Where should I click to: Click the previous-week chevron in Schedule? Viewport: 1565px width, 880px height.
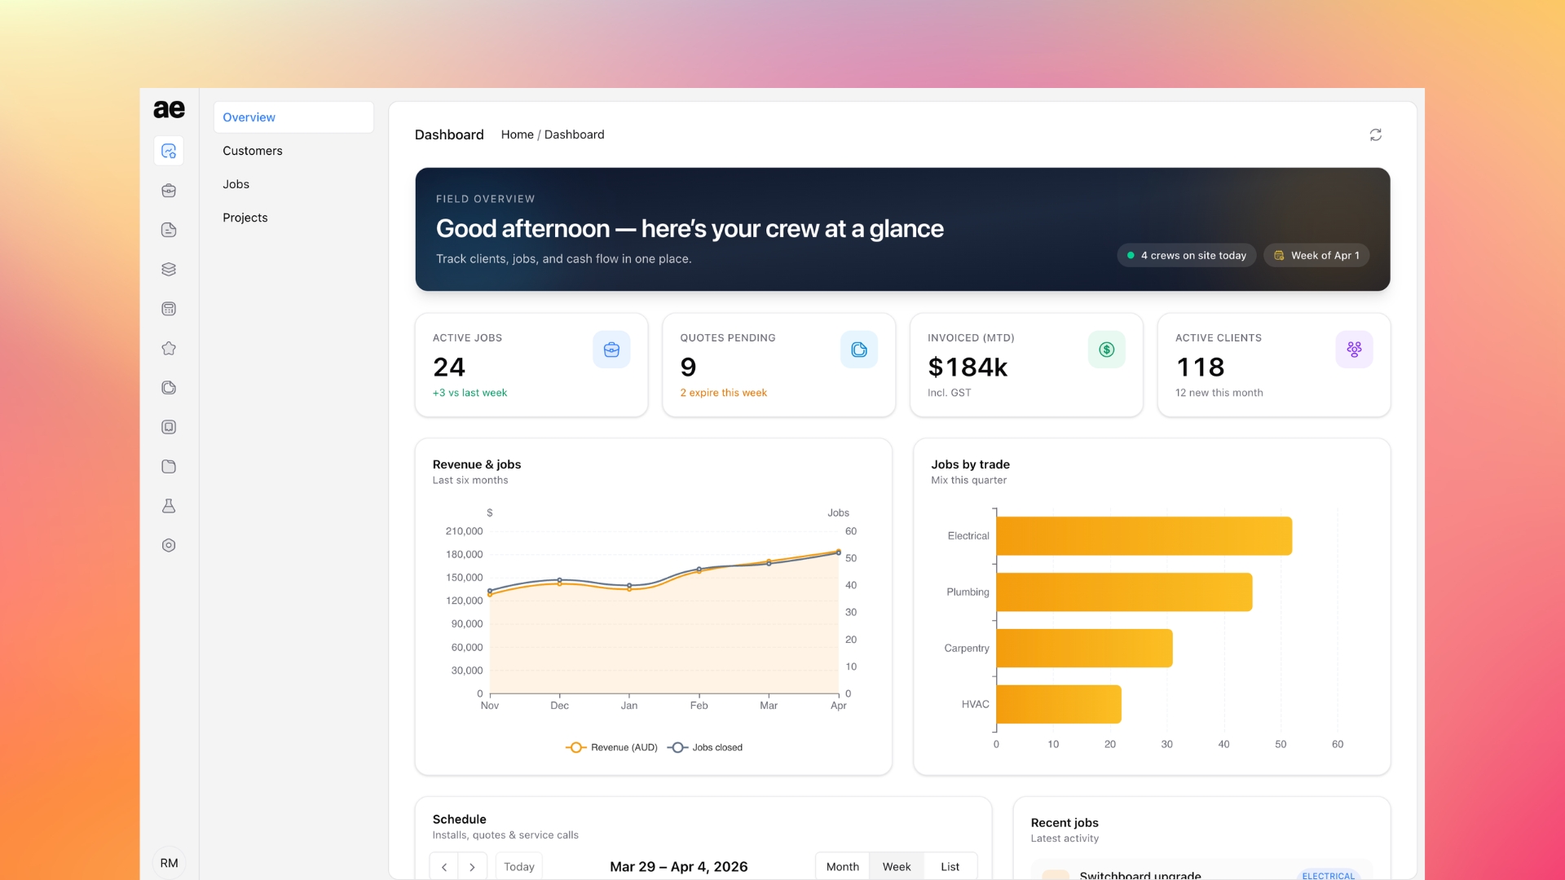click(444, 866)
